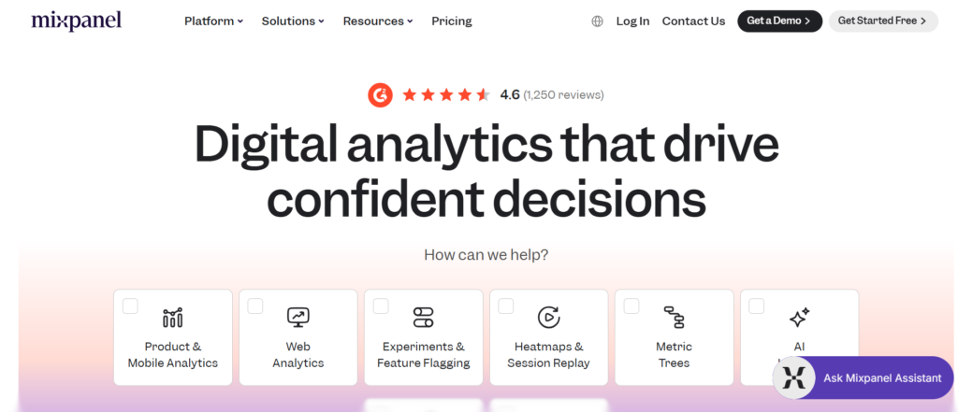
Task: Open the Solutions dropdown
Action: pos(293,21)
